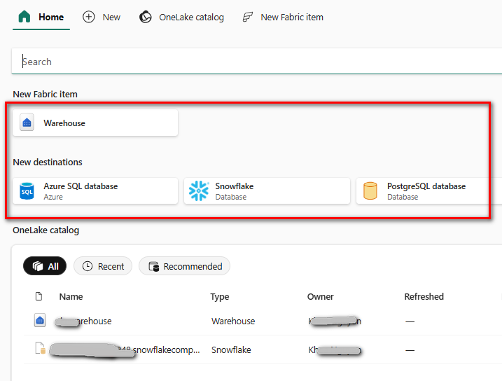Select the All filter pill
This screenshot has height=381, width=502.
[x=46, y=266]
